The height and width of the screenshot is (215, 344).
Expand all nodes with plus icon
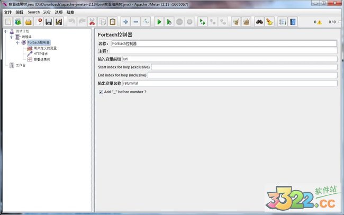(126, 22)
